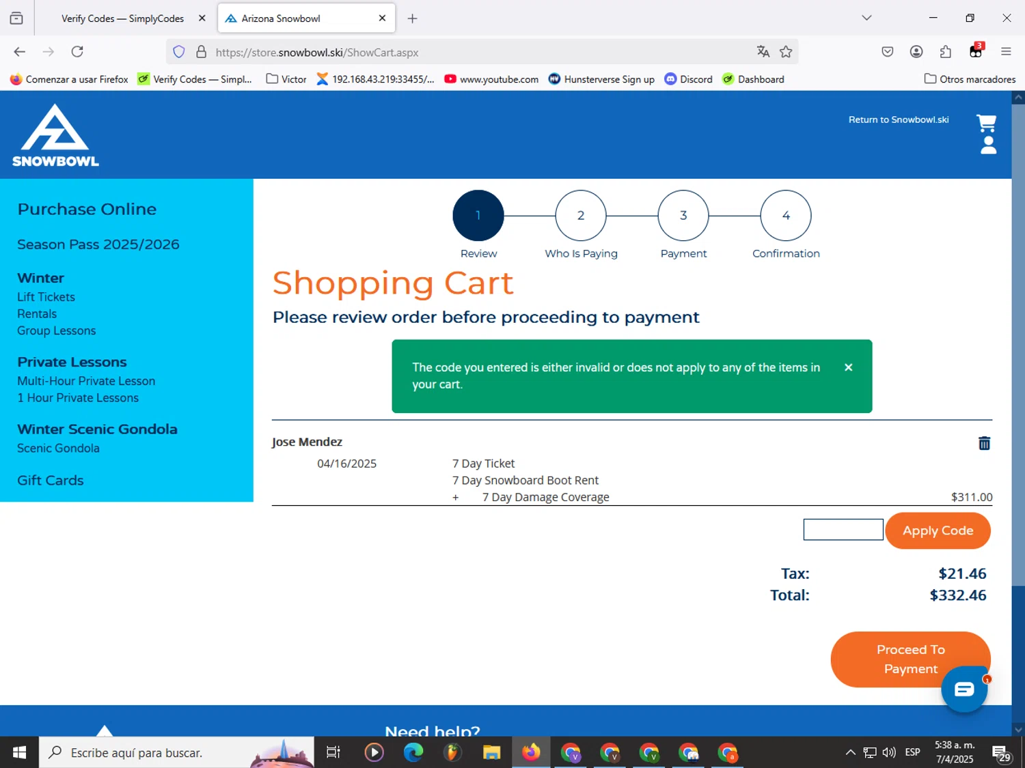Delete Jose Mendez order with trash icon
The height and width of the screenshot is (768, 1025).
click(984, 443)
